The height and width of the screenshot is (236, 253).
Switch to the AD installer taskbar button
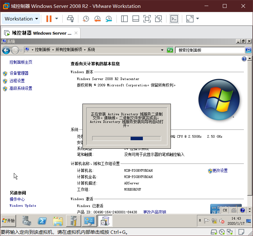coord(105,221)
